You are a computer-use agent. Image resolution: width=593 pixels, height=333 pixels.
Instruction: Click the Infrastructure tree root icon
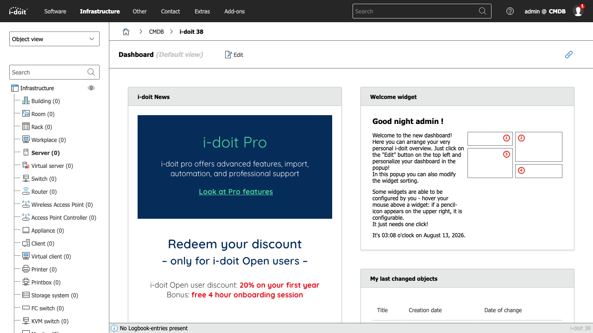(x=15, y=88)
